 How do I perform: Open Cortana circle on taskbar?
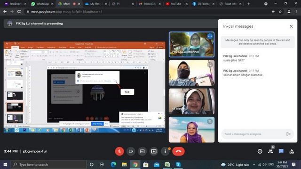click(92, 164)
